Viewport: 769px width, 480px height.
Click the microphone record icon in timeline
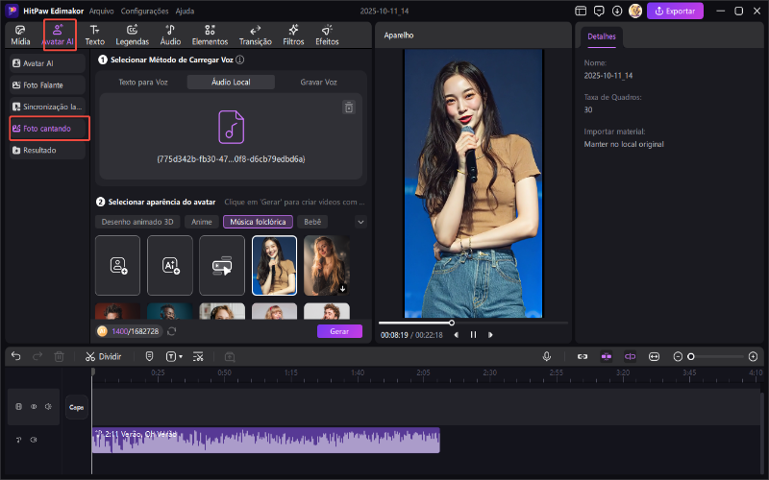click(547, 355)
